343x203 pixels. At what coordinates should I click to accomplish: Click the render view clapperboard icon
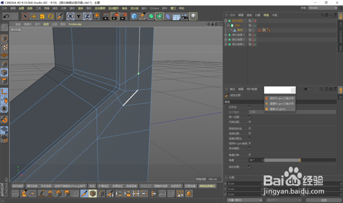(x=106, y=16)
